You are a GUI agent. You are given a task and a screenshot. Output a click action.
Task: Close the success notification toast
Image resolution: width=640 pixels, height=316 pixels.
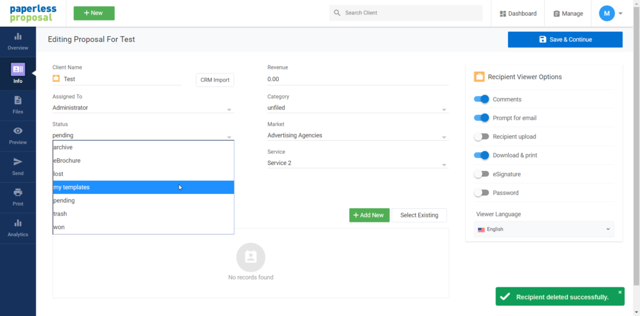tap(620, 292)
